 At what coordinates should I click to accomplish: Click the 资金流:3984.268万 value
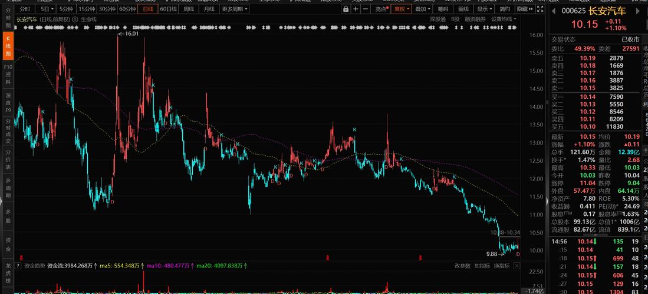70,266
